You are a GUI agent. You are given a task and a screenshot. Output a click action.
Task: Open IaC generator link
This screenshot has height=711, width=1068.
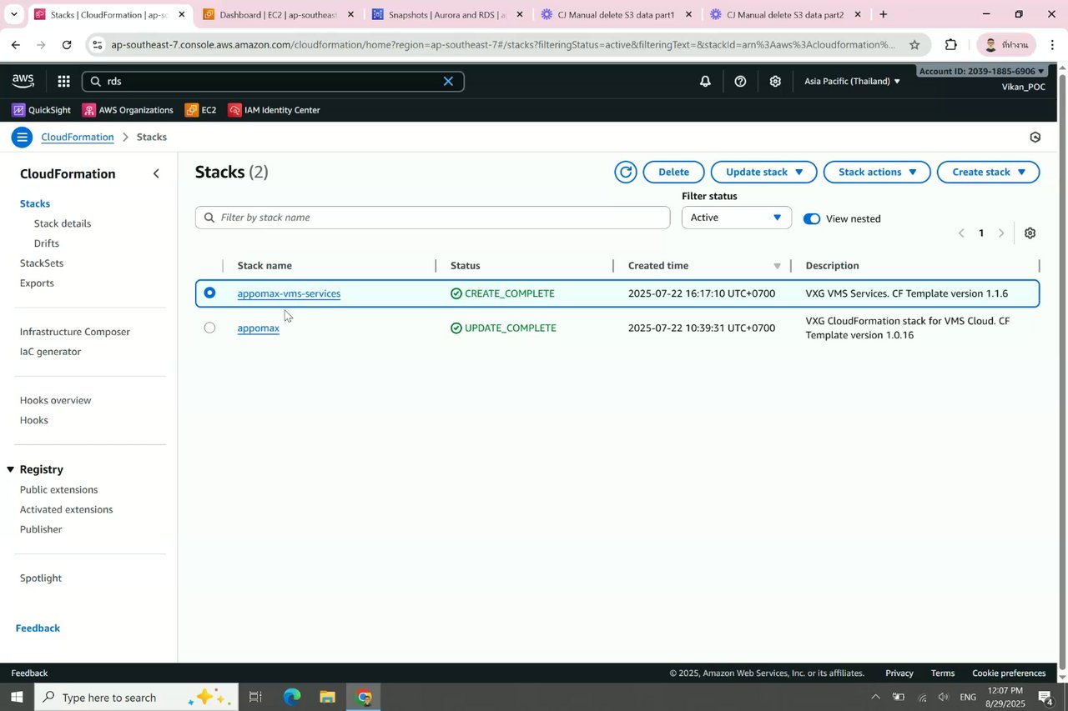coord(50,352)
